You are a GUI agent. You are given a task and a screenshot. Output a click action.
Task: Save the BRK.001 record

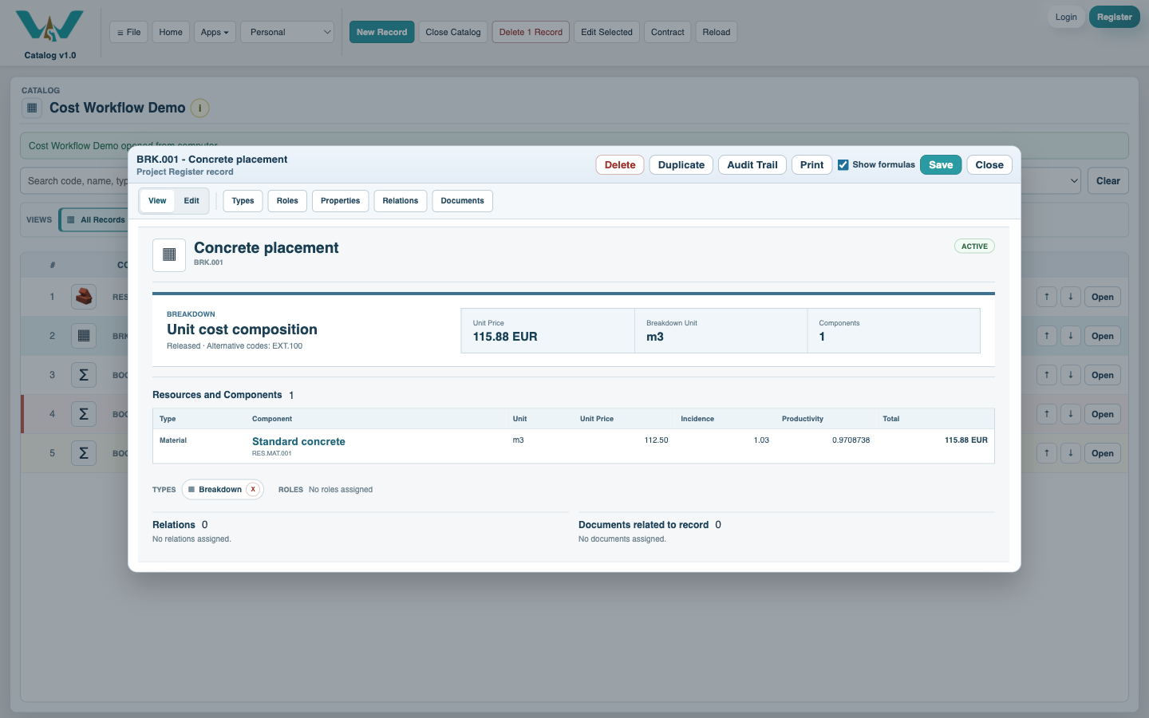click(x=941, y=165)
